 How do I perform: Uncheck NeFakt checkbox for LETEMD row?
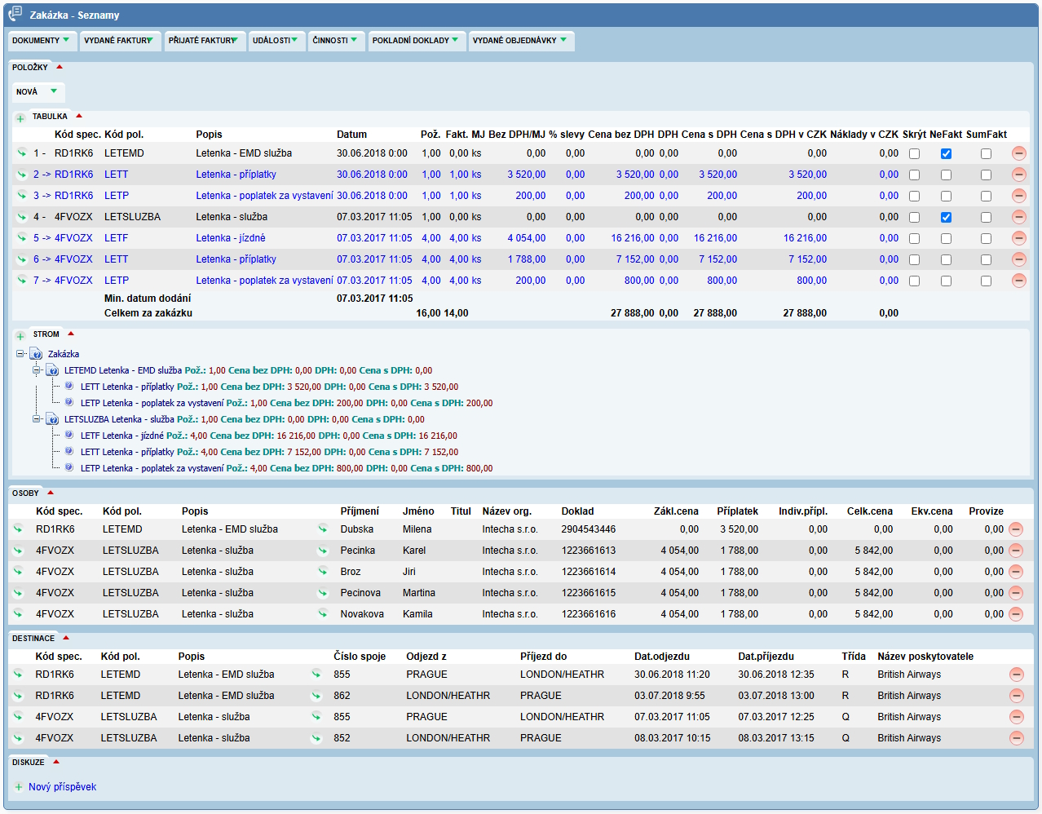pyautogui.click(x=946, y=153)
